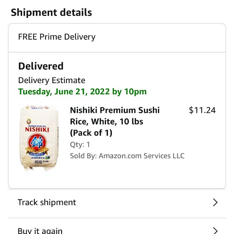Open the Nishiki rice bag product image

pyautogui.click(x=39, y=138)
